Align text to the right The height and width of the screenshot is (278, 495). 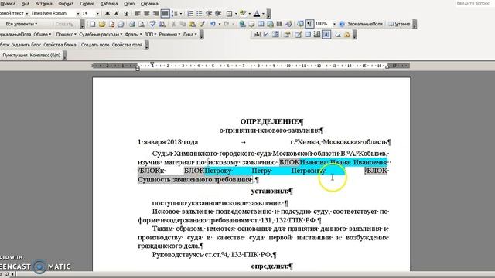coord(155,14)
